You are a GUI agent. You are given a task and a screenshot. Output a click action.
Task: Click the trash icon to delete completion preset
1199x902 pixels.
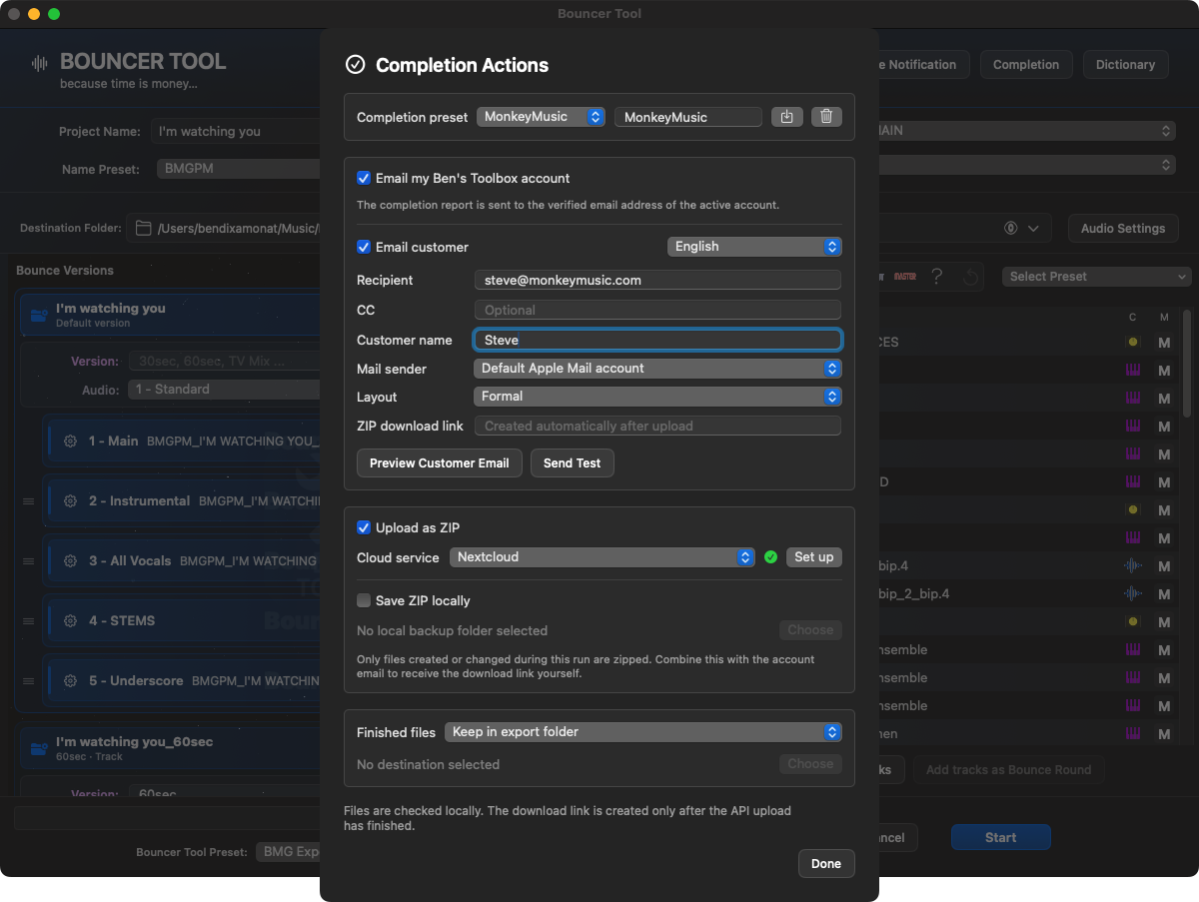coord(826,117)
